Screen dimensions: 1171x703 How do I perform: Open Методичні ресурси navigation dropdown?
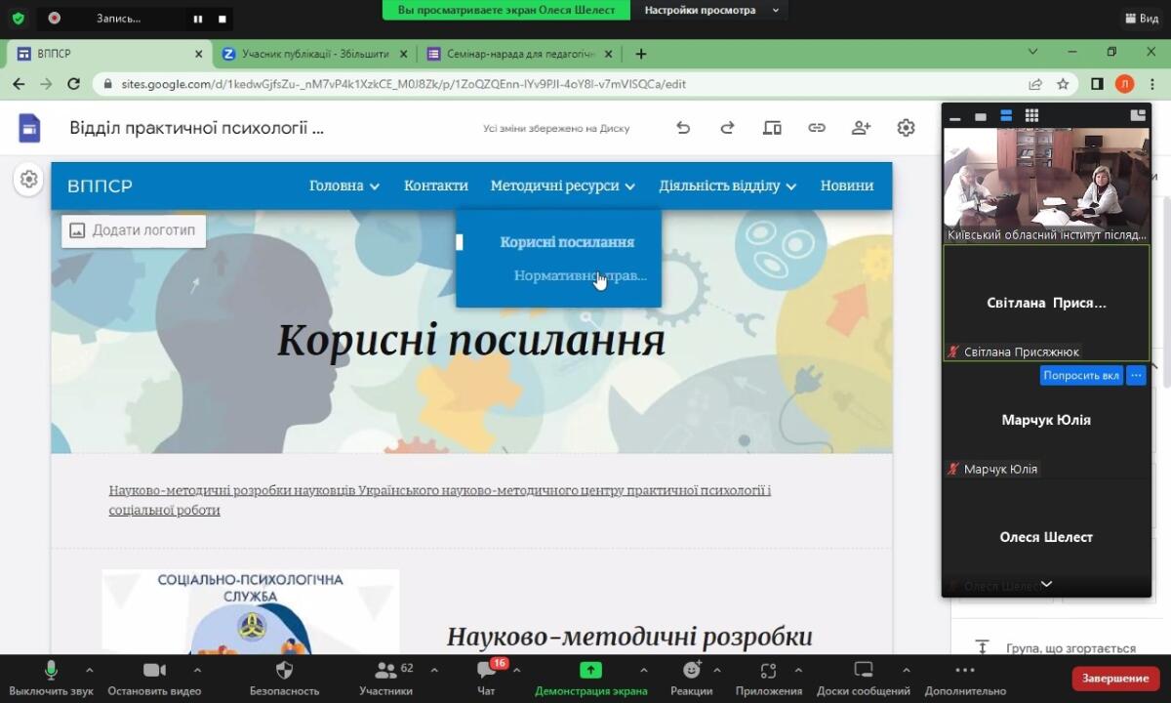[563, 186]
